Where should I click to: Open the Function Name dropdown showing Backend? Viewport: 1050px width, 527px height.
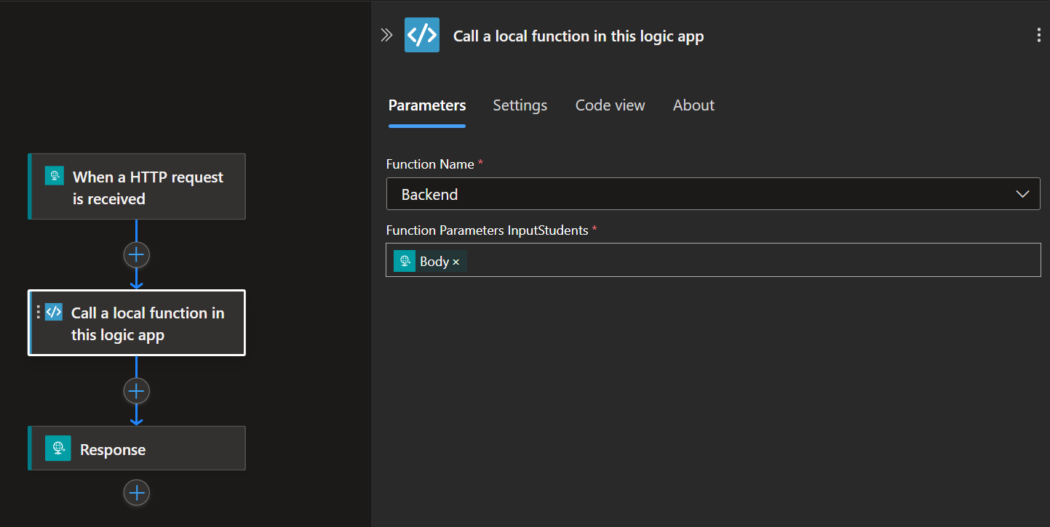(x=713, y=193)
